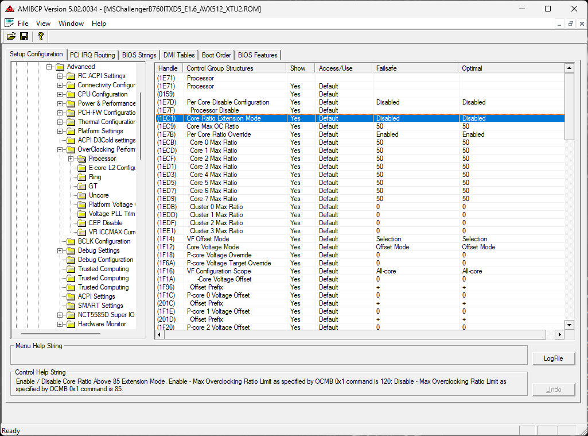The width and height of the screenshot is (588, 436).
Task: Select the ACPI D3Cold settings folder icon
Action: (x=71, y=141)
